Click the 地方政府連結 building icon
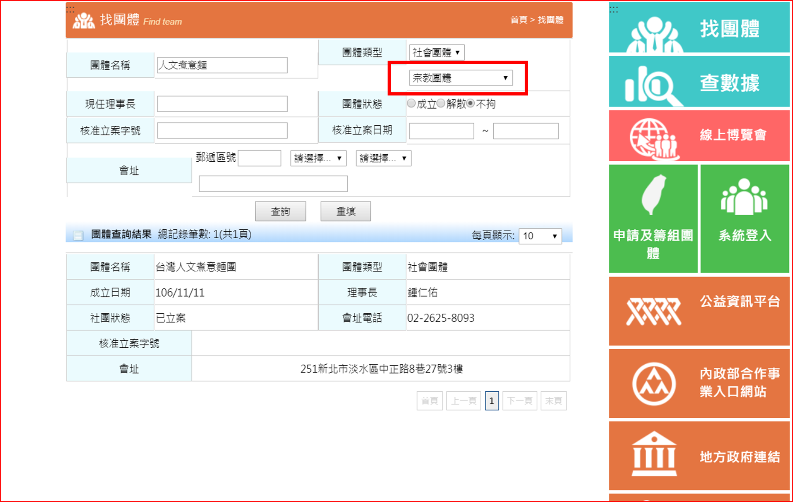 click(x=654, y=453)
